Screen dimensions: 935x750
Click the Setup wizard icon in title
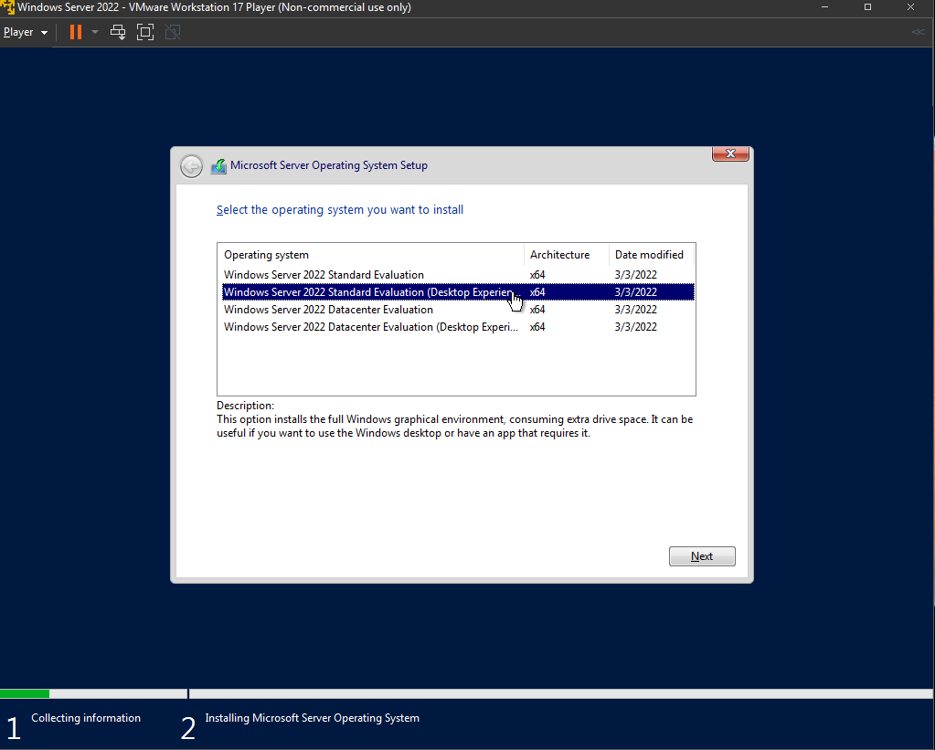pyautogui.click(x=218, y=165)
